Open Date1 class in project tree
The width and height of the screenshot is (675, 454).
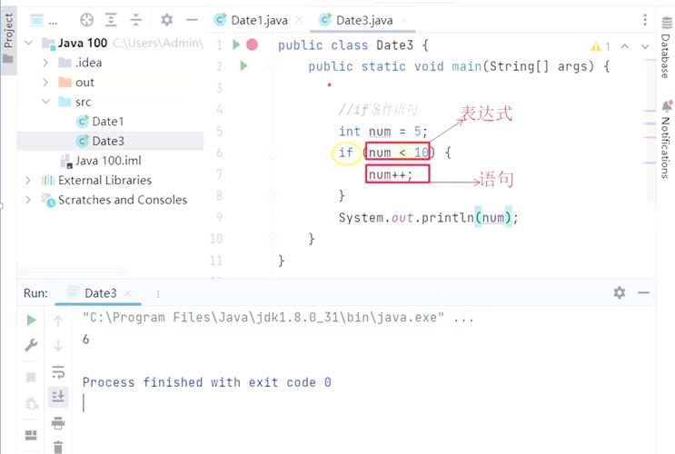(107, 121)
